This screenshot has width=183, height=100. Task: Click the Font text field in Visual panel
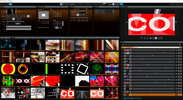coord(19,27)
